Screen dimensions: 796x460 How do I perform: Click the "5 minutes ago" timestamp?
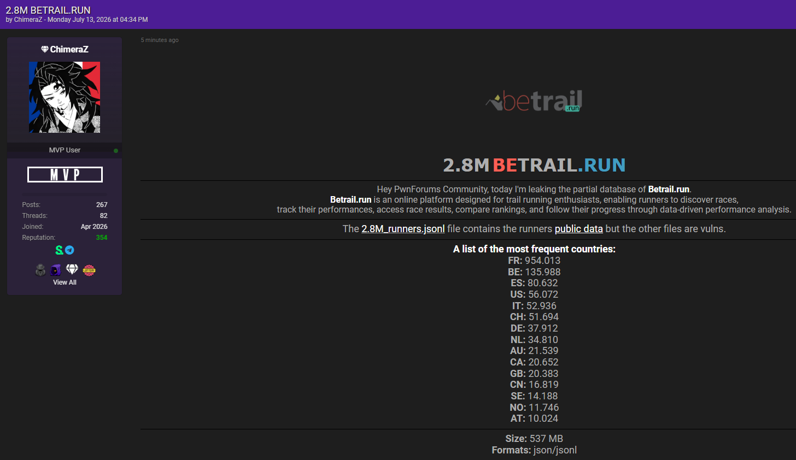coord(160,40)
